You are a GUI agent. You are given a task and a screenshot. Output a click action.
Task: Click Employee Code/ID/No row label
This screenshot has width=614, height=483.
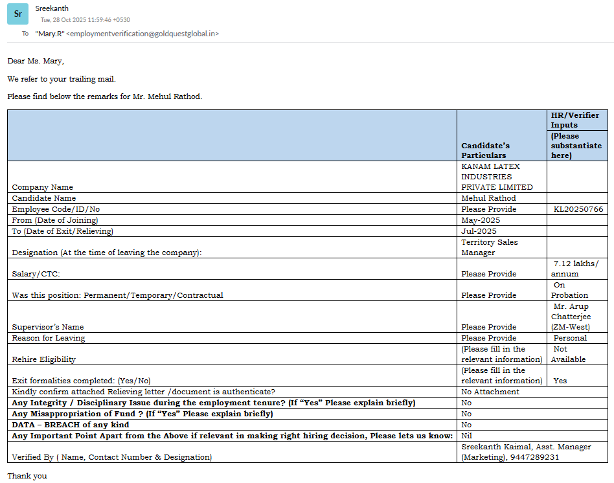point(56,209)
